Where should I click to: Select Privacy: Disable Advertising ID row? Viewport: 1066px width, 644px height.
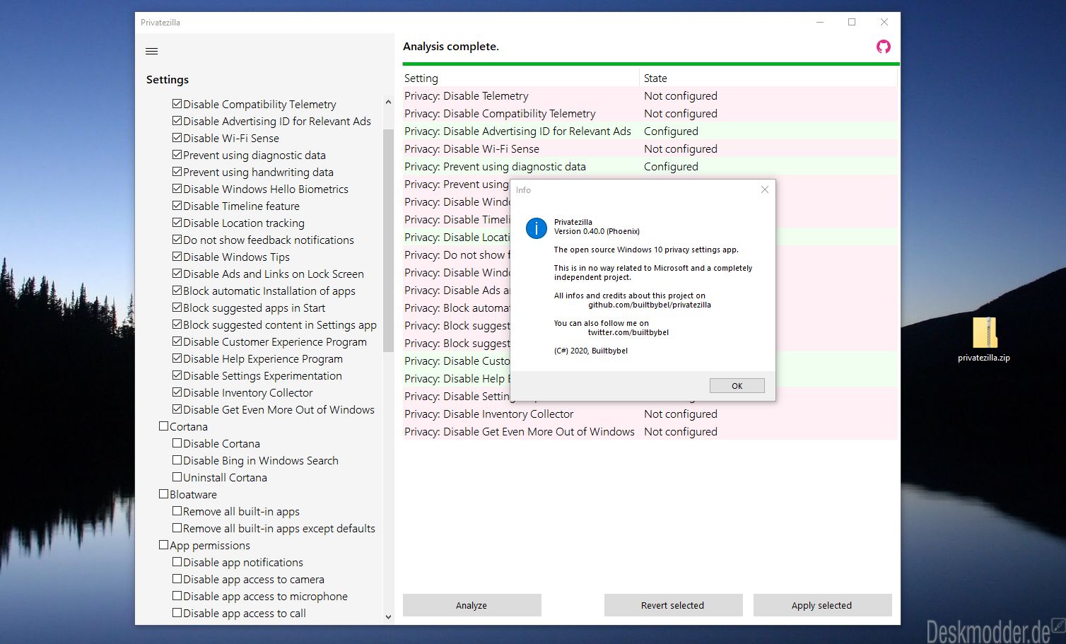click(650, 131)
